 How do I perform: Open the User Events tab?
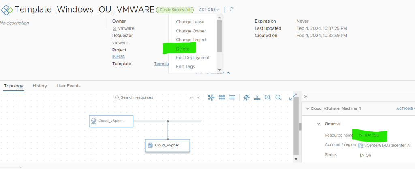click(x=68, y=86)
